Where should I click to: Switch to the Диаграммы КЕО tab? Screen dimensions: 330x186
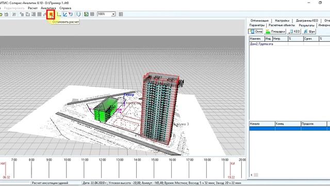click(307, 21)
